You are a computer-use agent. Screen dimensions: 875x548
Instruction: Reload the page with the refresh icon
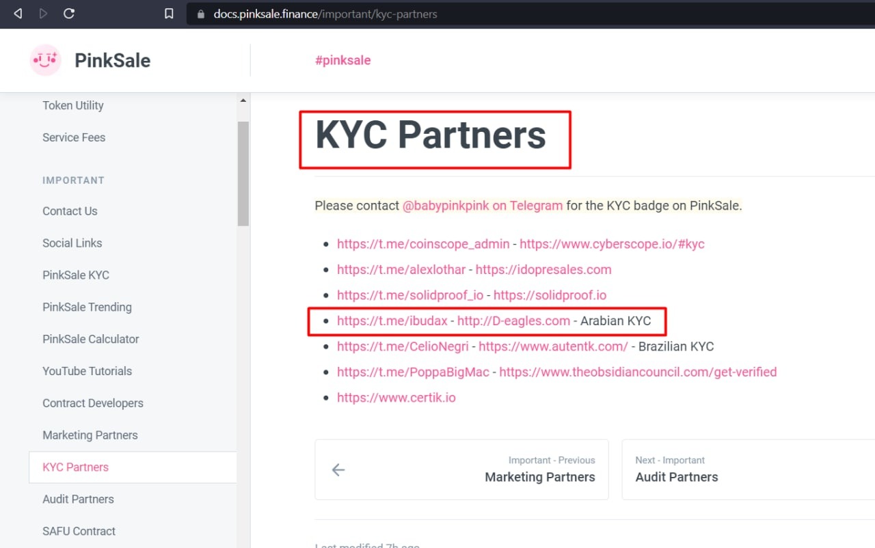69,14
